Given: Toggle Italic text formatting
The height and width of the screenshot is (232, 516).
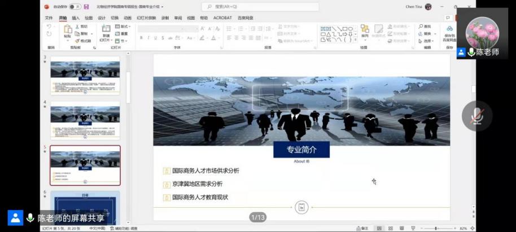Looking at the screenshot, I should [148, 38].
